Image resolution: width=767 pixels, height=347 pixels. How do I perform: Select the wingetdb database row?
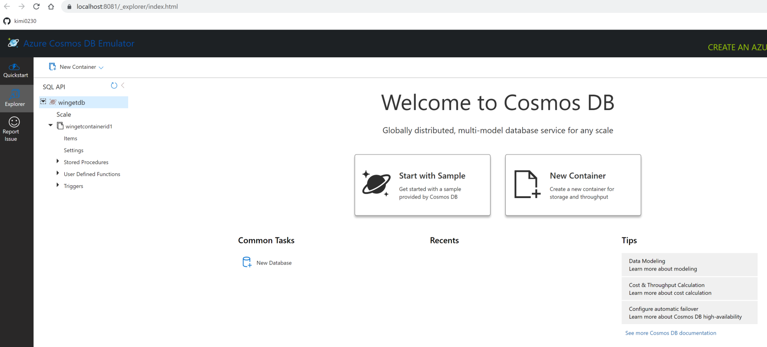[x=84, y=102]
